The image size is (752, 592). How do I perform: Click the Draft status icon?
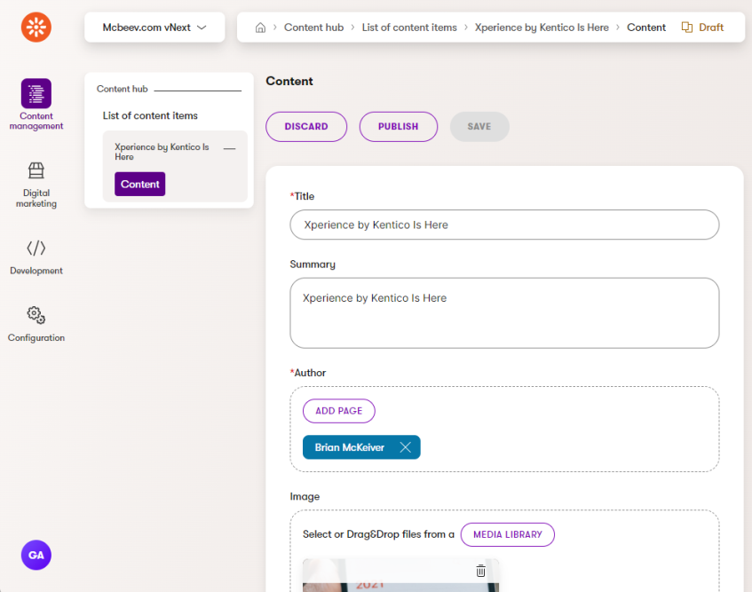687,28
